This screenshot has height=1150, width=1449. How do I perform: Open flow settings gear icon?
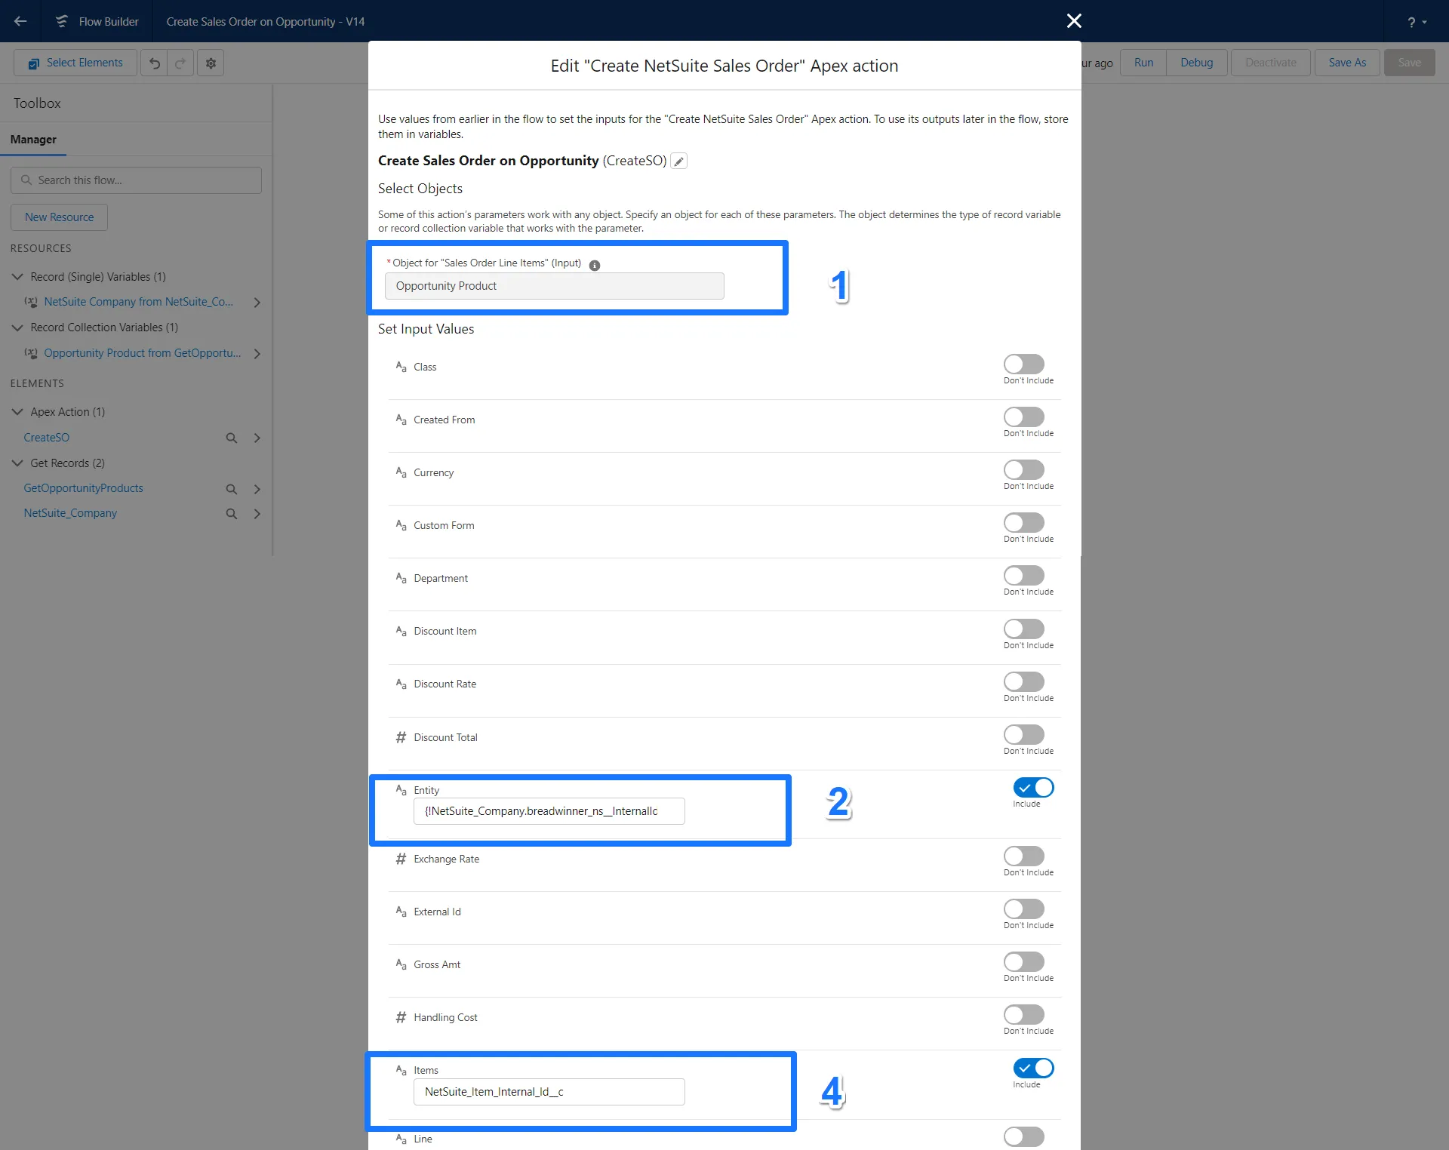211,63
